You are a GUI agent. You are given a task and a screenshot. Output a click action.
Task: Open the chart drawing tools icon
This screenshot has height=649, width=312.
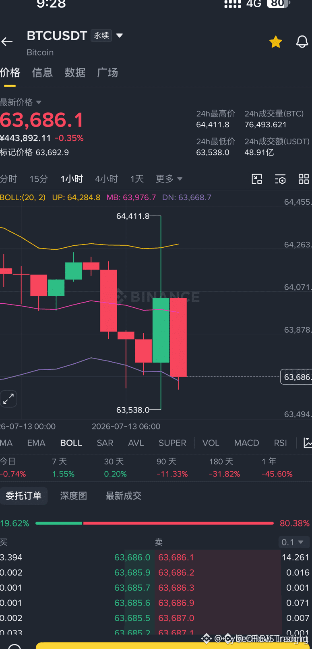tap(257, 179)
